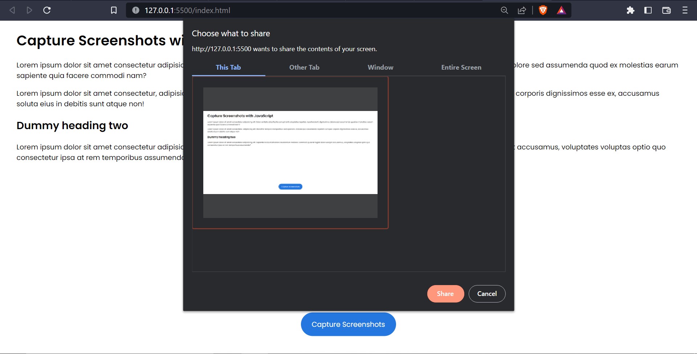Open the page search magnifier tool

(504, 10)
